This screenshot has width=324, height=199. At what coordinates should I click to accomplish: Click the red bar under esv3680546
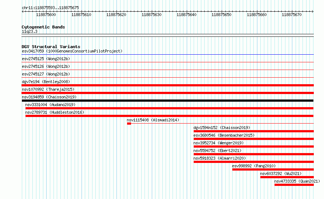(x=254, y=139)
